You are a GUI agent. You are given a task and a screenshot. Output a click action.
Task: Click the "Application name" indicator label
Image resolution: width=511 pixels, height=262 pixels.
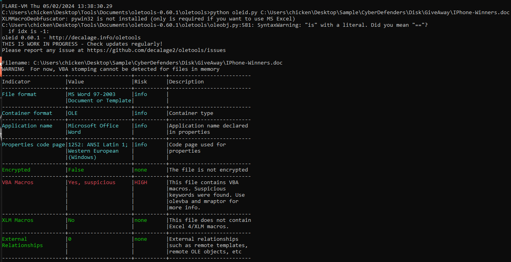point(27,126)
